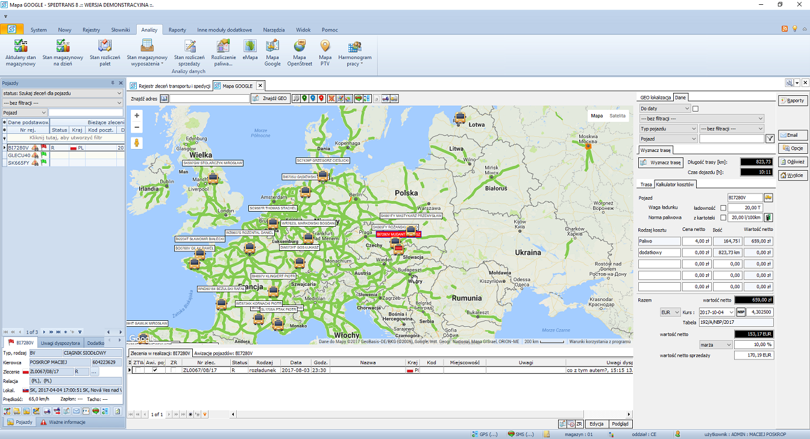Click fuel pump icon beside Norma paliwowa
Viewport: 810px width, 439px height.
[x=768, y=218]
